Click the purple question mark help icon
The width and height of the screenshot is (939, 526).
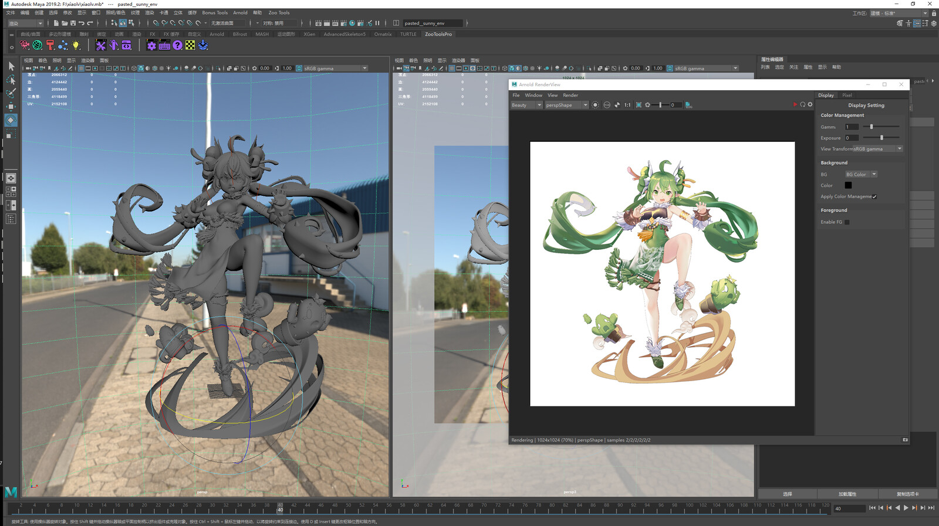click(x=177, y=45)
